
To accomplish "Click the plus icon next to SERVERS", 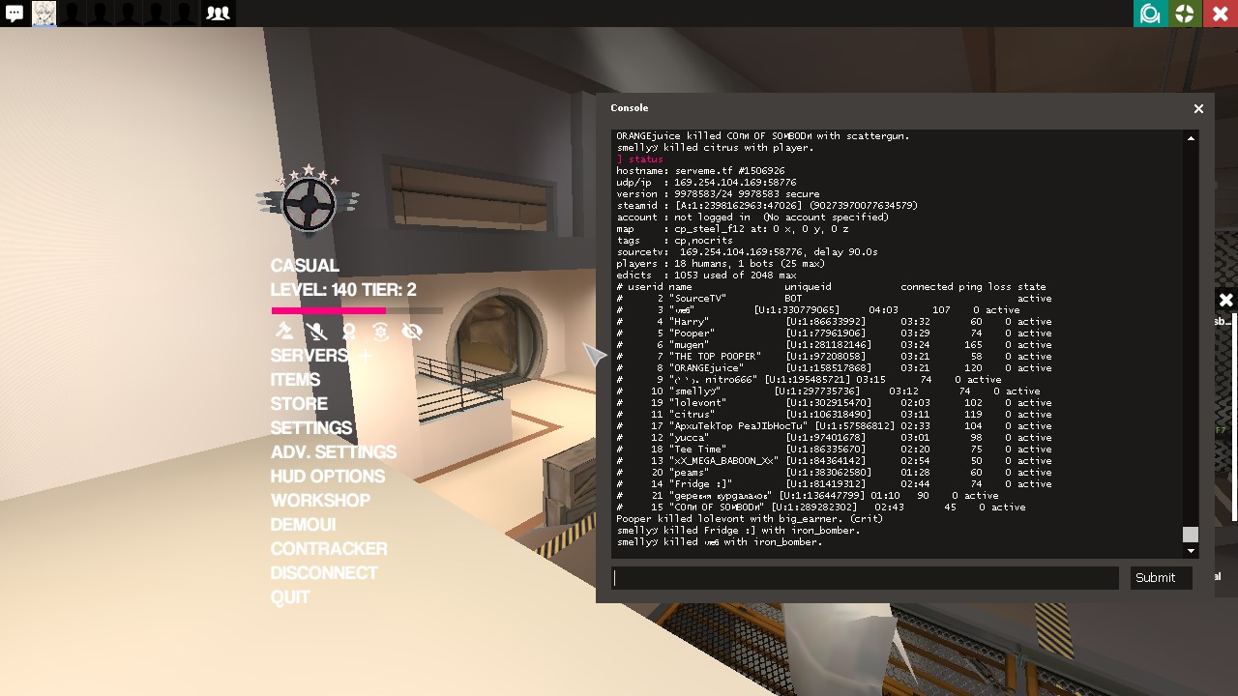I will (366, 356).
